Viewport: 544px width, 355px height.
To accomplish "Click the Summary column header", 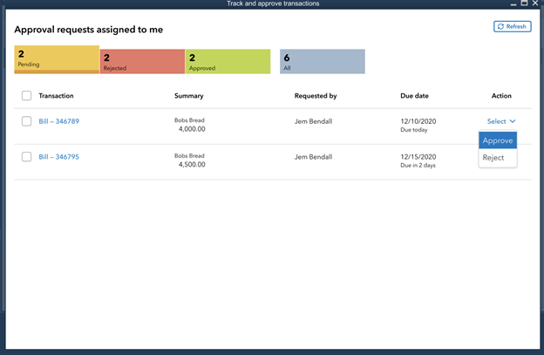I will (x=188, y=96).
